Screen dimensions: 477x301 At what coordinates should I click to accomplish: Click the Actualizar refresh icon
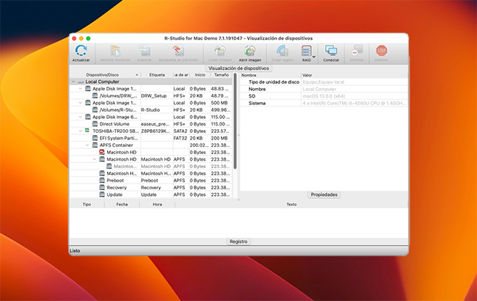coord(81,51)
